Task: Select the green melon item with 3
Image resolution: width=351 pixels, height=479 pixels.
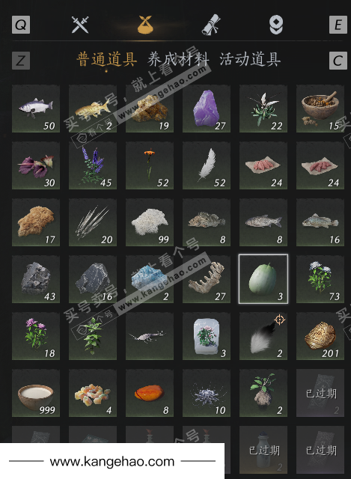Action: tap(263, 279)
